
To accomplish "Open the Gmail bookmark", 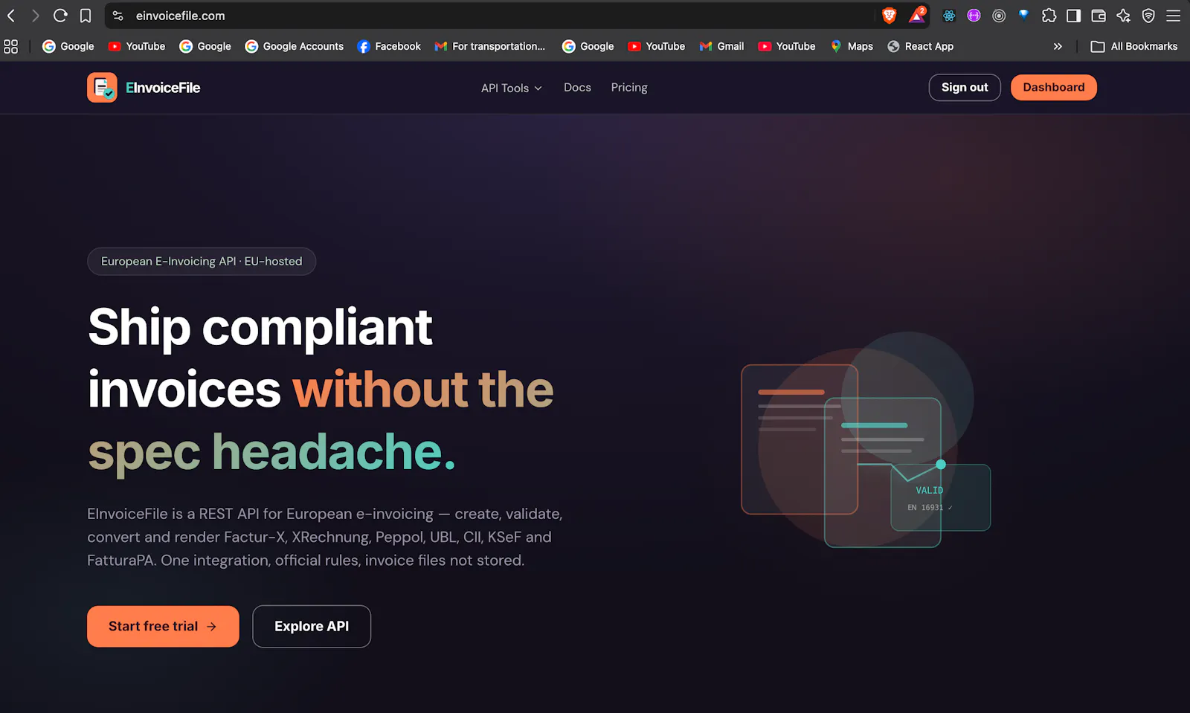I will point(721,46).
